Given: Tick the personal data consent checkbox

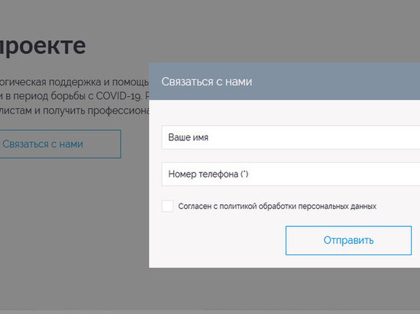Looking at the screenshot, I should [x=167, y=206].
